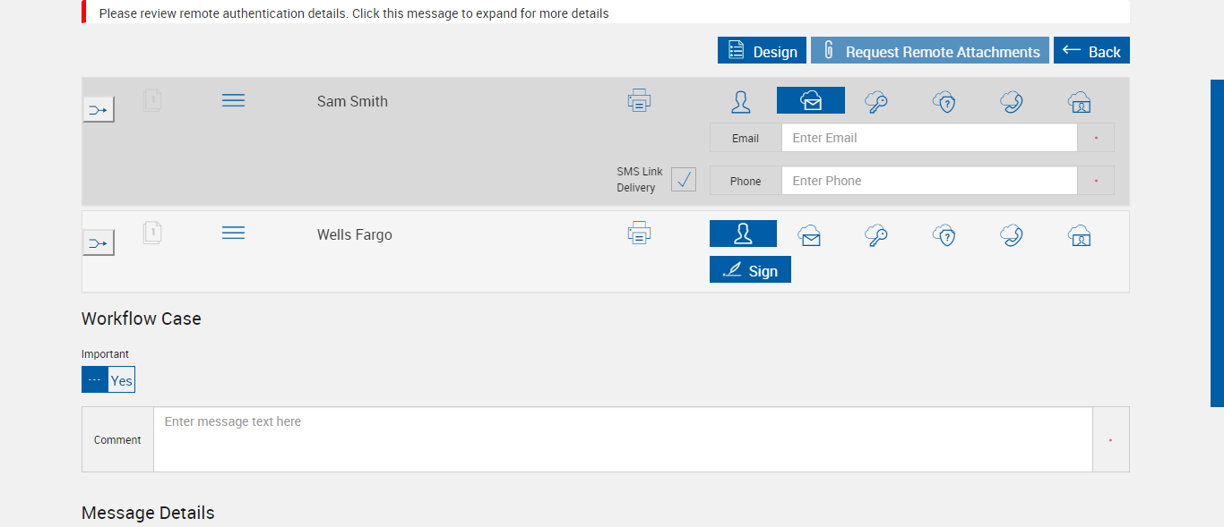This screenshot has height=527, width=1224.
Task: Uncheck the SMS Link Delivery checkbox
Action: click(x=684, y=180)
